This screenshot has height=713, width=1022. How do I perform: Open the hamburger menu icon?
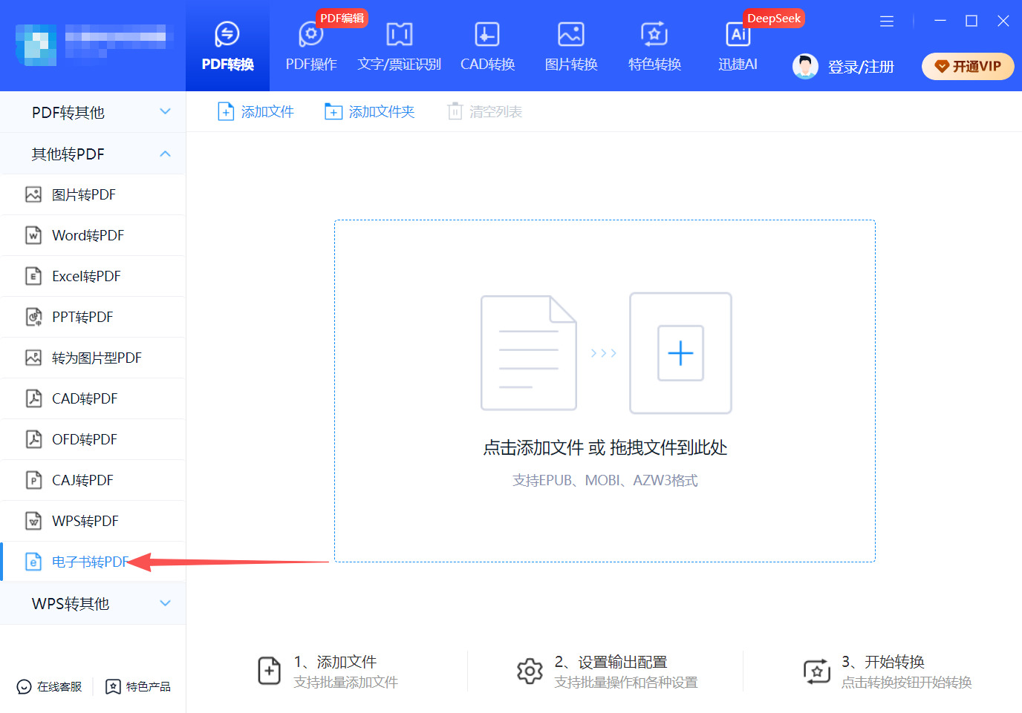click(887, 22)
